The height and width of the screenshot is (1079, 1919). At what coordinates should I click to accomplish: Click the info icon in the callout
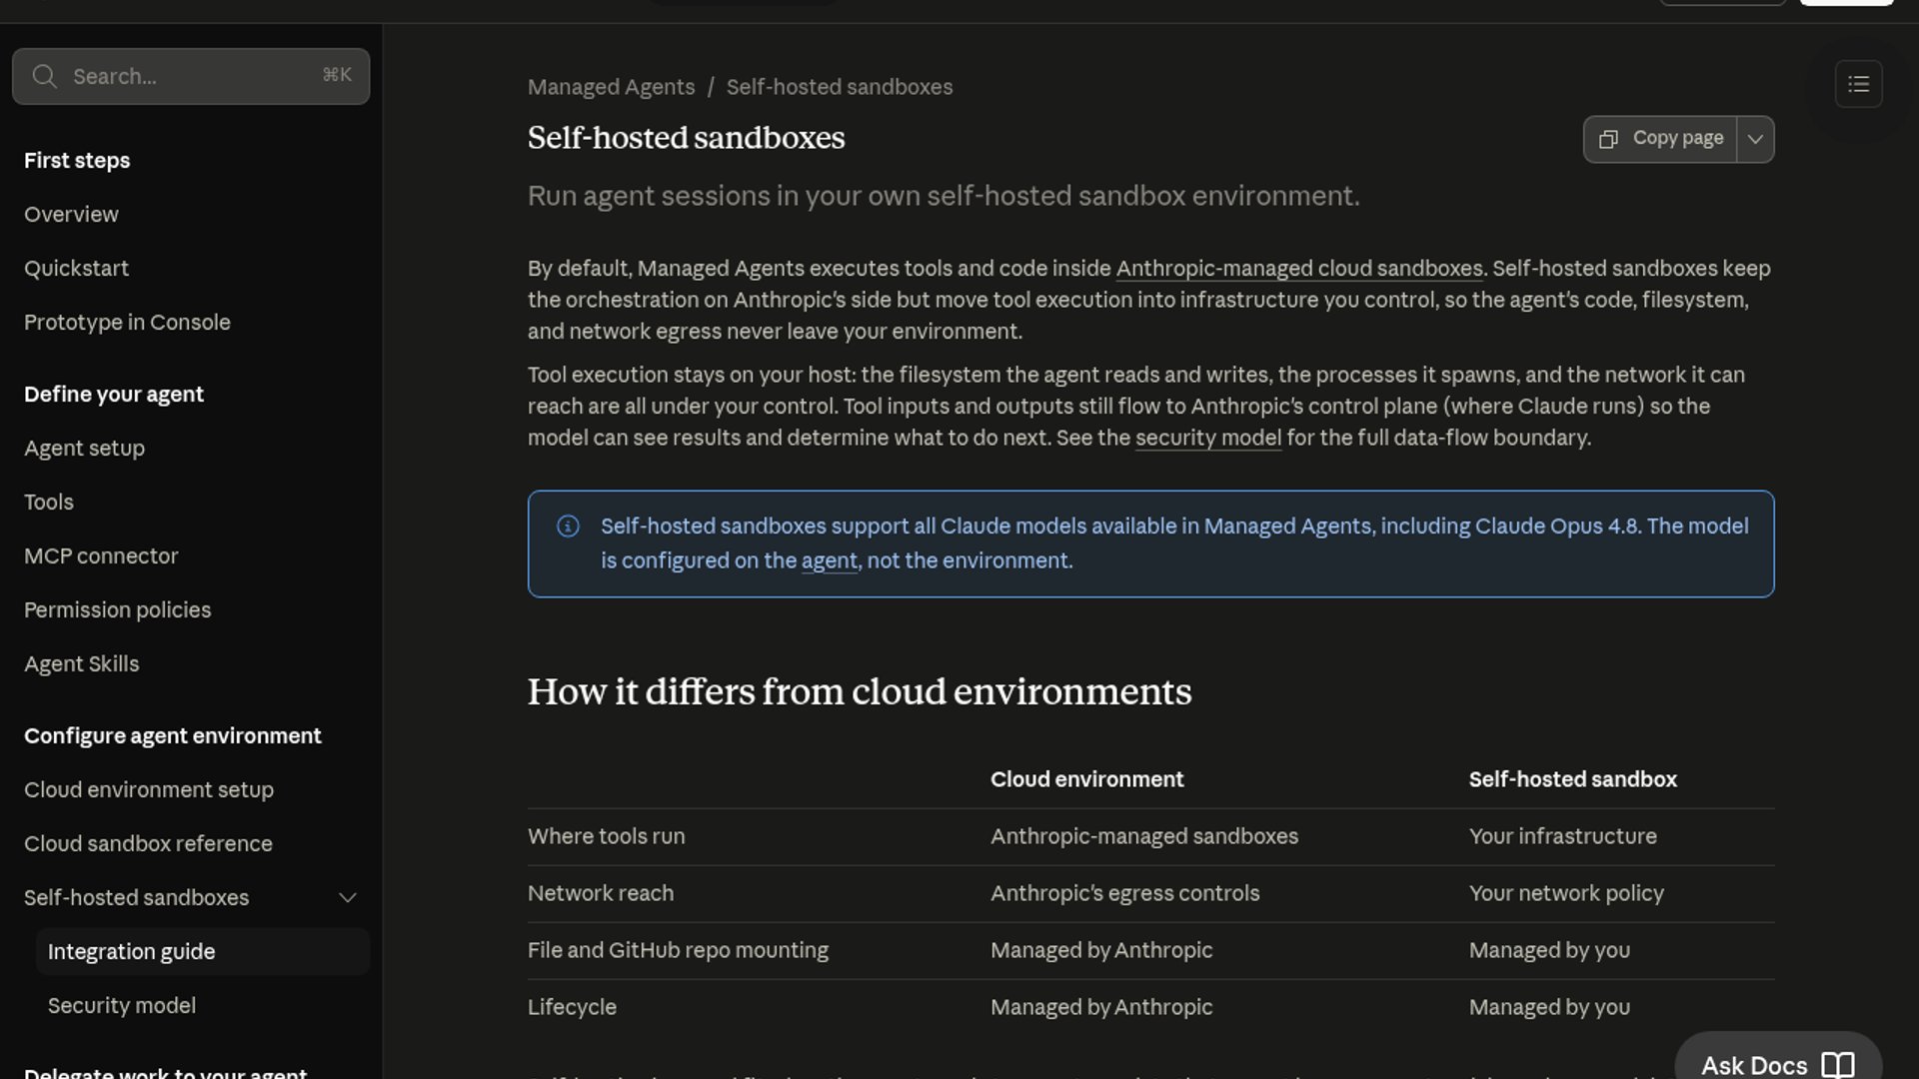point(568,527)
